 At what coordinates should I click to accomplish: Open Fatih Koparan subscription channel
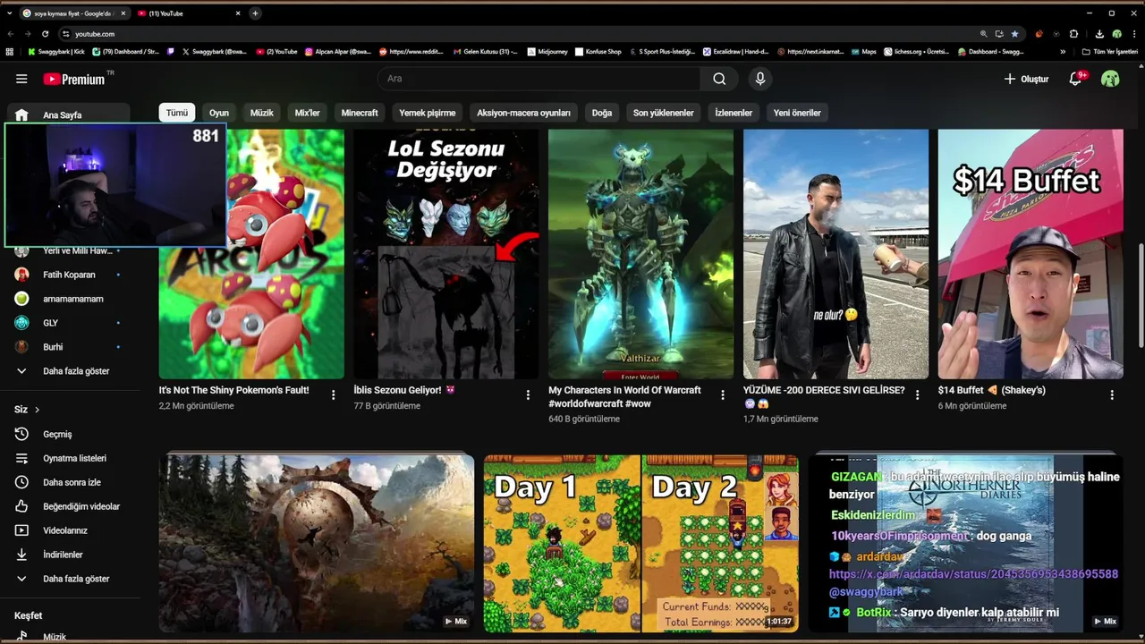tap(71, 275)
